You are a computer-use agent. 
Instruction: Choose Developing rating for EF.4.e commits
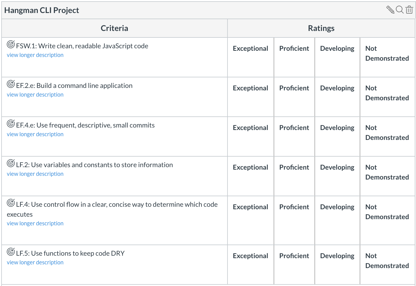point(337,128)
